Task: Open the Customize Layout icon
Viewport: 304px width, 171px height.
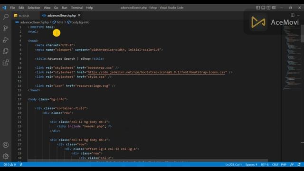Action: (x=274, y=8)
